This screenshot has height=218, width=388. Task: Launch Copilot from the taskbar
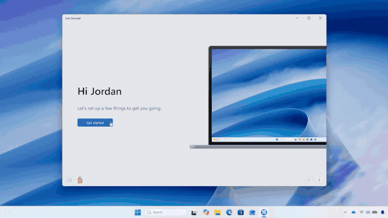(x=206, y=212)
